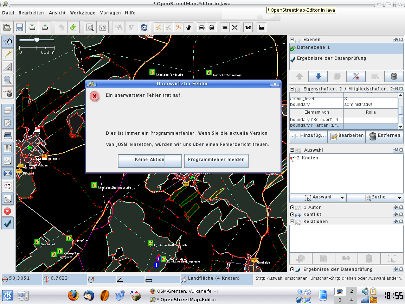The width and height of the screenshot is (405, 304).
Task: Expand the Konflikt panel
Action: pyautogui.click(x=292, y=214)
